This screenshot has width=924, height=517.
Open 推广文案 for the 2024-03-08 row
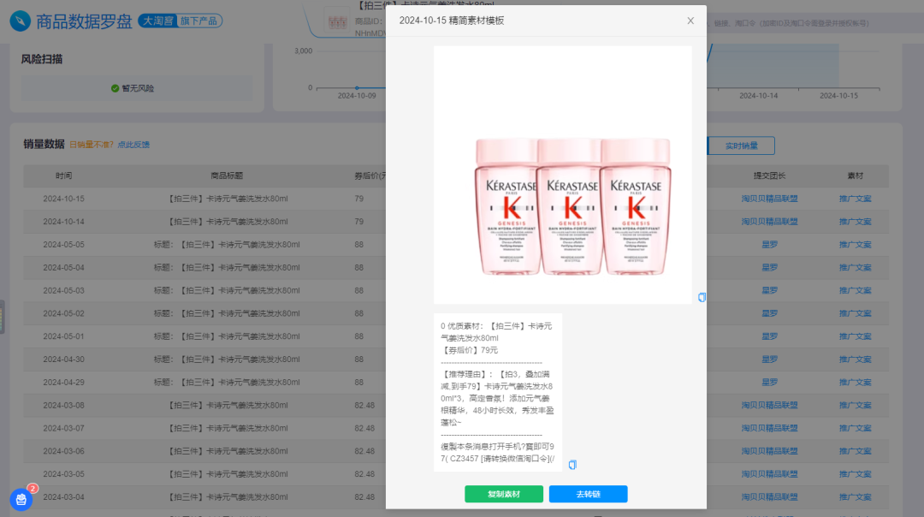tap(855, 405)
